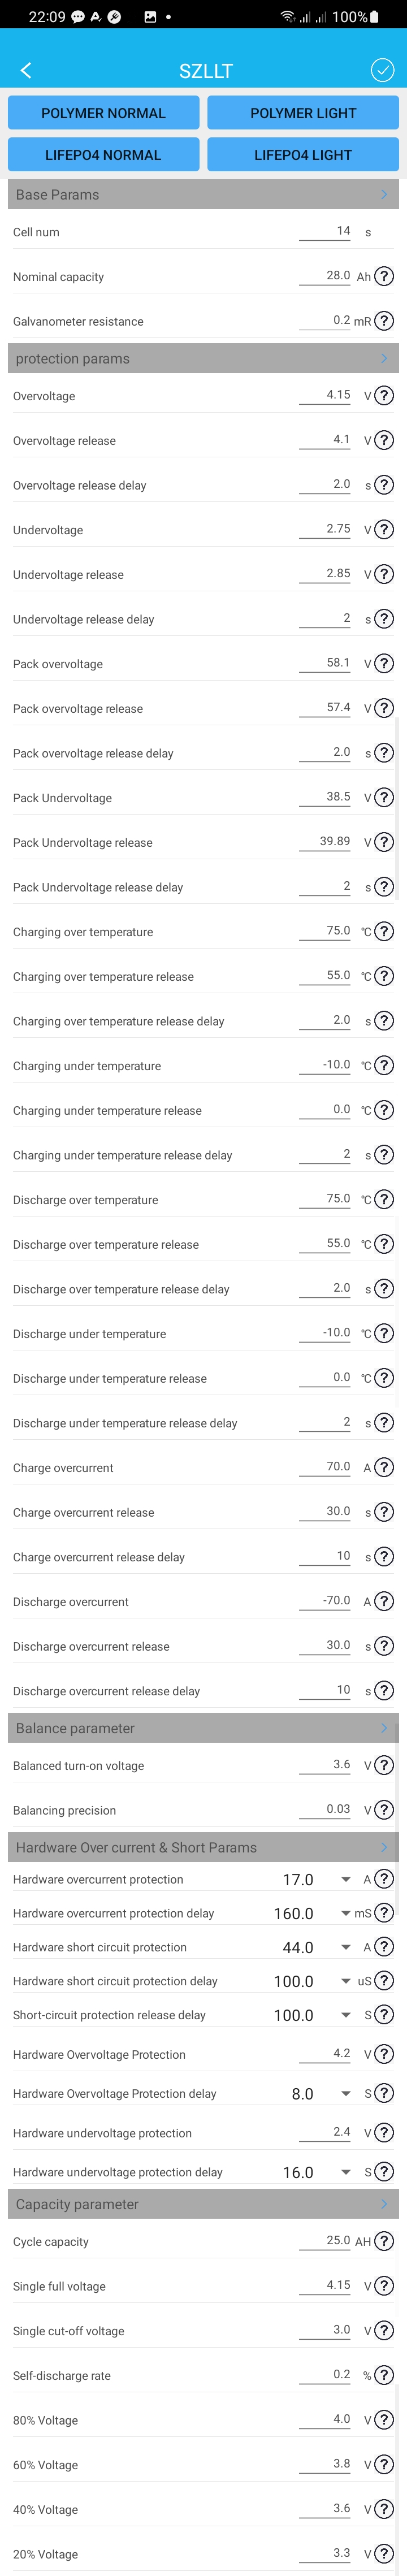The width and height of the screenshot is (407, 2576).
Task: Open Hardware short circuit protection dropdown
Action: pos(345,1947)
